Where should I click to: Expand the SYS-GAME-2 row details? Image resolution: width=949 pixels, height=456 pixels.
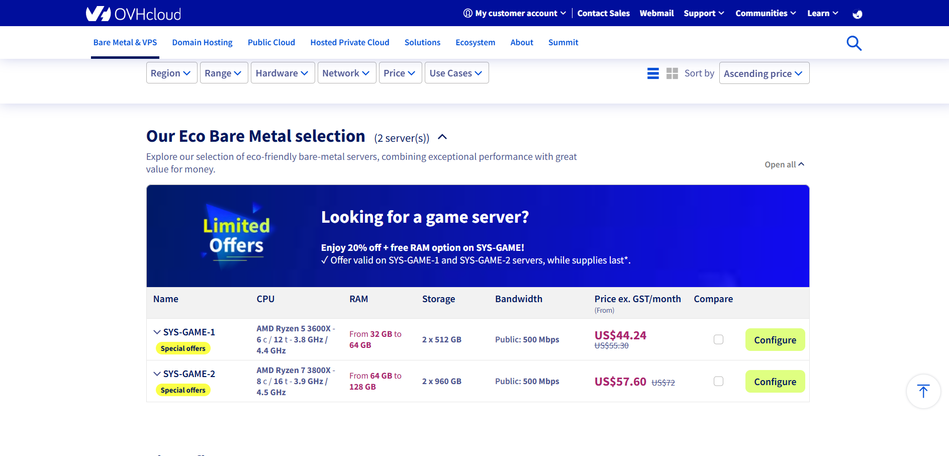click(157, 374)
